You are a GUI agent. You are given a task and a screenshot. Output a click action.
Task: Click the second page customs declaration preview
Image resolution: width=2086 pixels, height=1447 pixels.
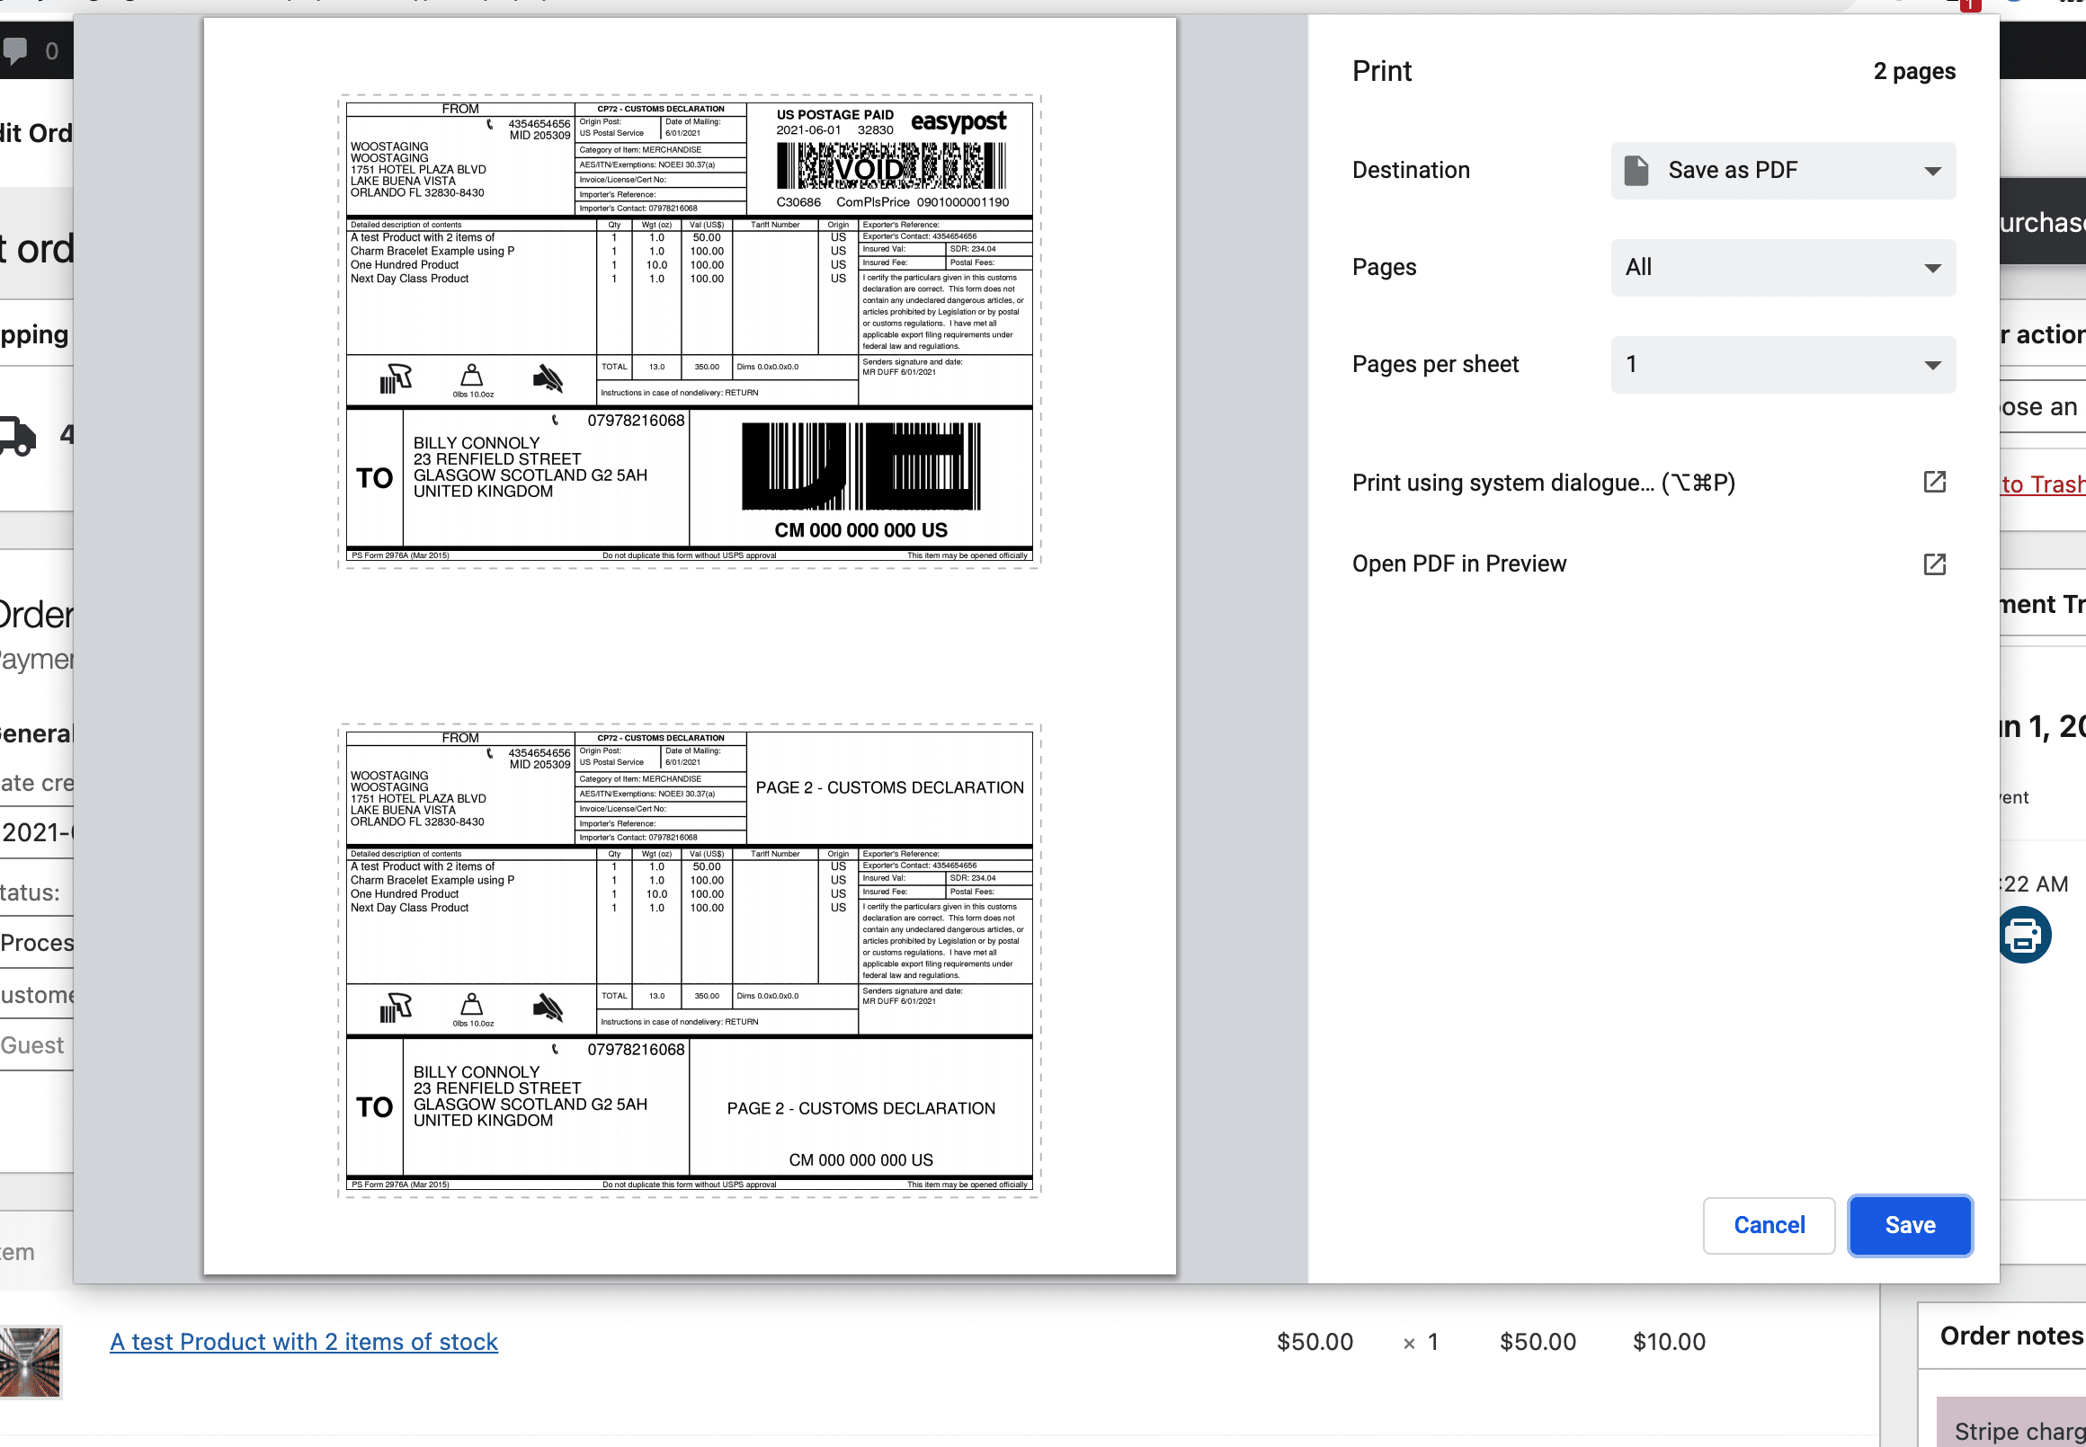coord(690,960)
